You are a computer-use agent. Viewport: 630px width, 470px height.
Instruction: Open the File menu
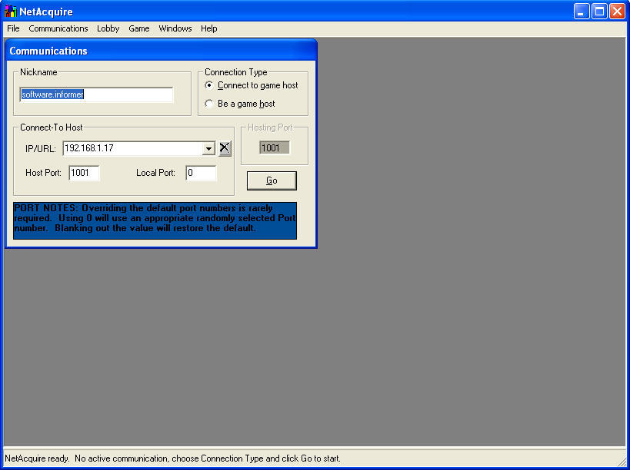tap(13, 28)
